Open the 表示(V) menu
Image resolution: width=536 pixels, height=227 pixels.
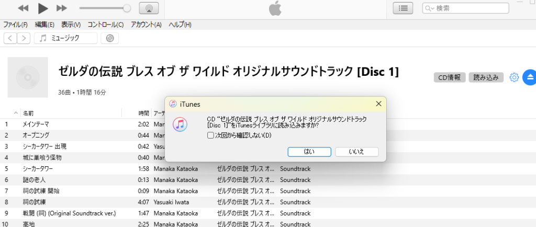click(x=71, y=25)
